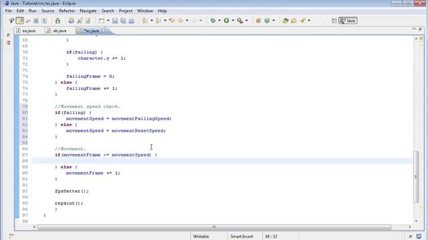Switch to the aa.java editor tab

tap(26, 31)
